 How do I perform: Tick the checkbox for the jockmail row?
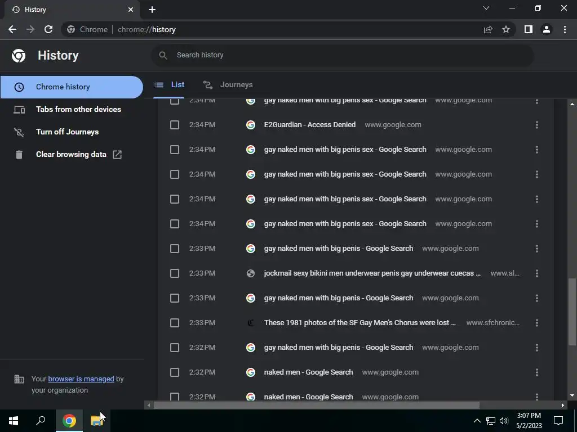coord(175,273)
